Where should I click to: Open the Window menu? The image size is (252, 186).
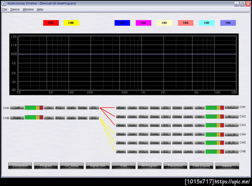click(28, 10)
